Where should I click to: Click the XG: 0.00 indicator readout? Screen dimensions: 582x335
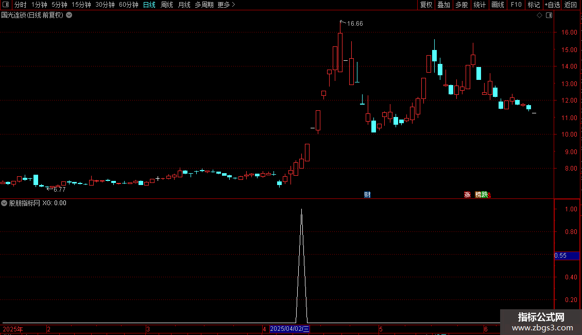click(x=54, y=203)
